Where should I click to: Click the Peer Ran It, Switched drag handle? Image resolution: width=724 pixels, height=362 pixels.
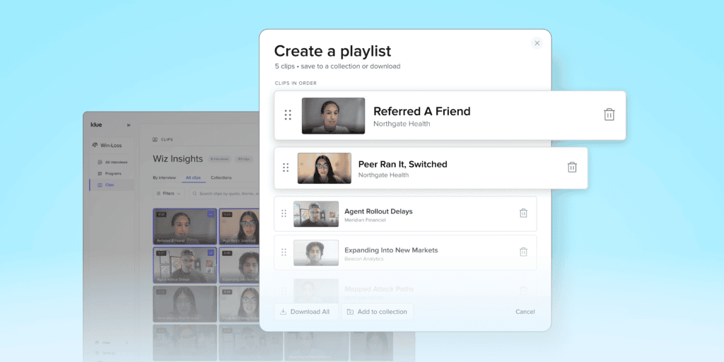pos(286,168)
